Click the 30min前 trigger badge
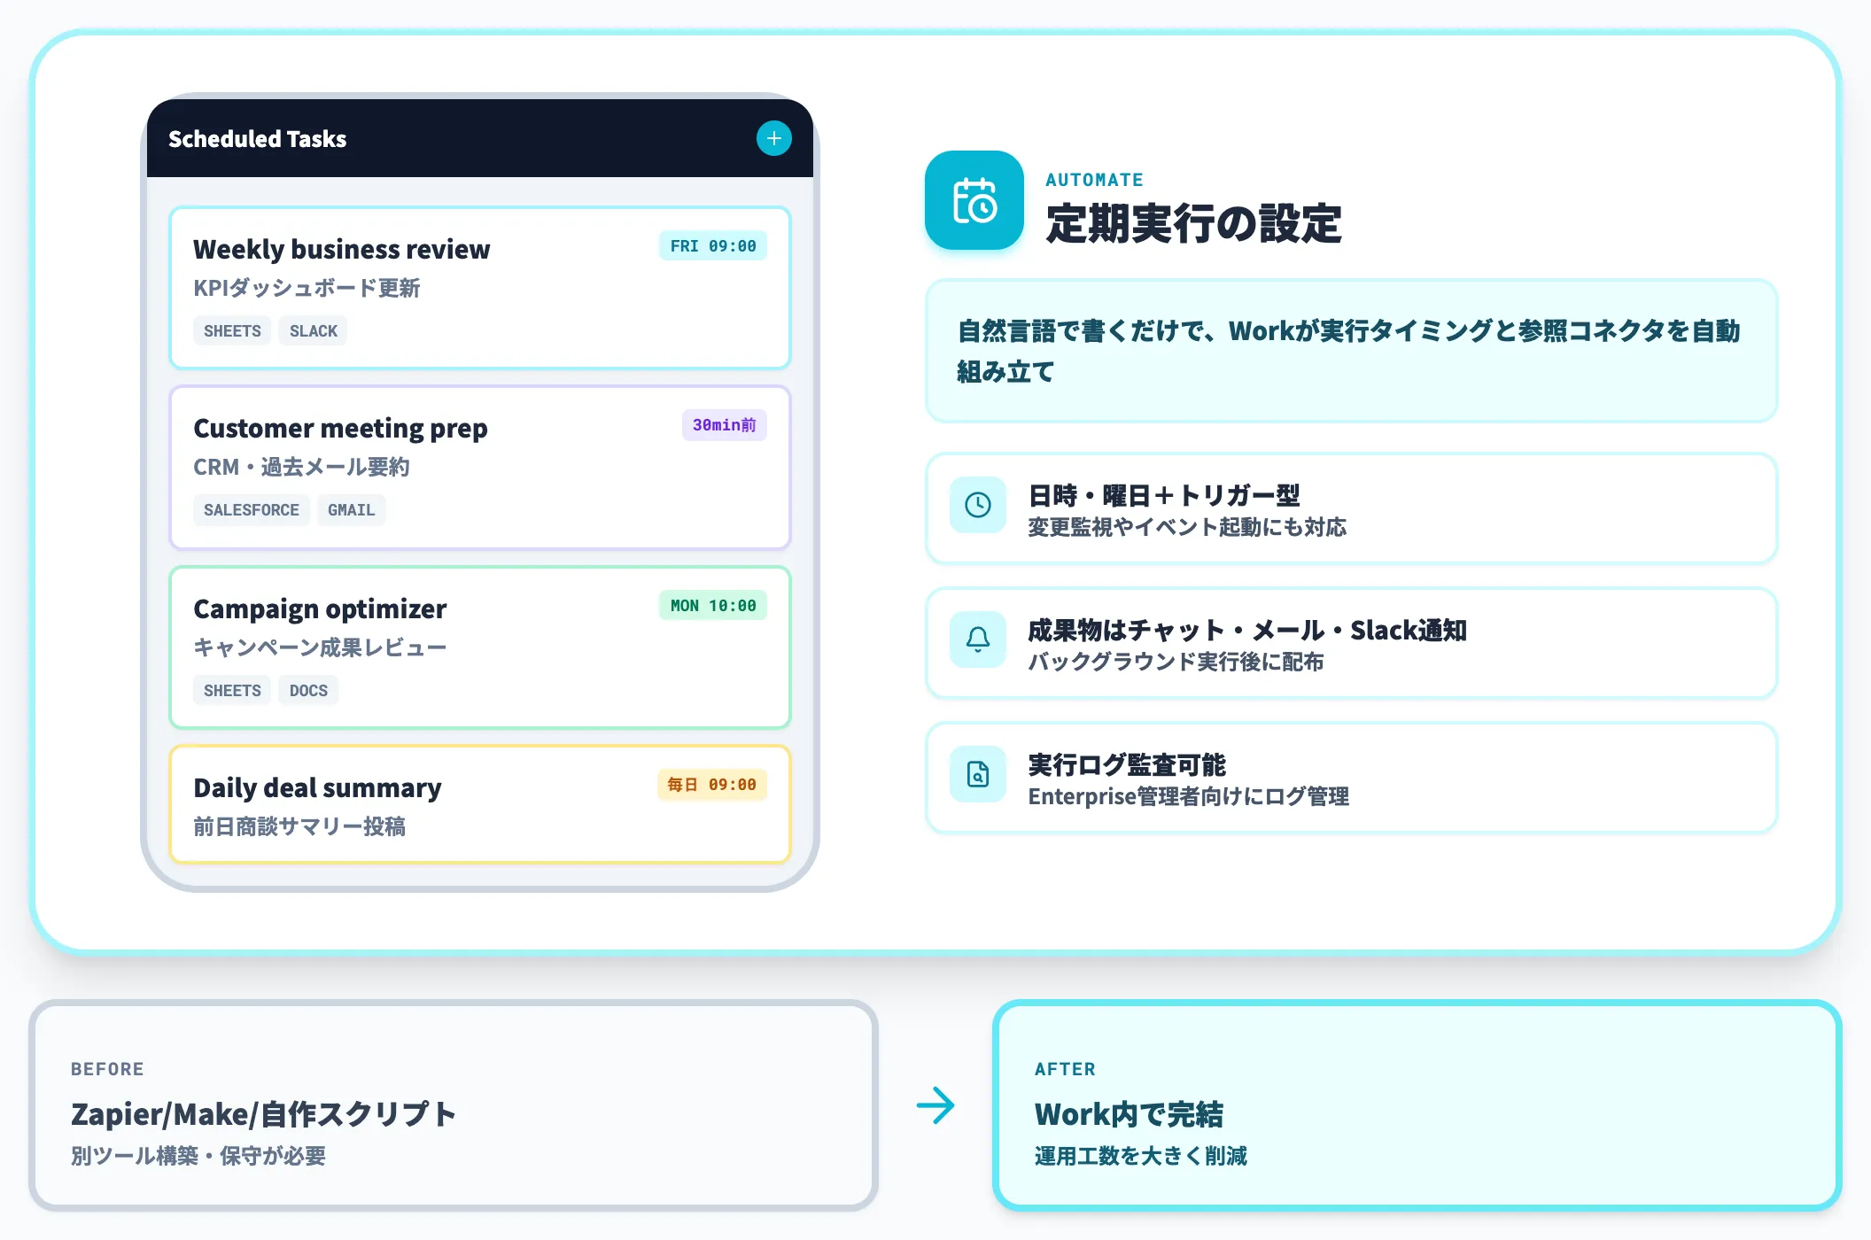 click(724, 425)
